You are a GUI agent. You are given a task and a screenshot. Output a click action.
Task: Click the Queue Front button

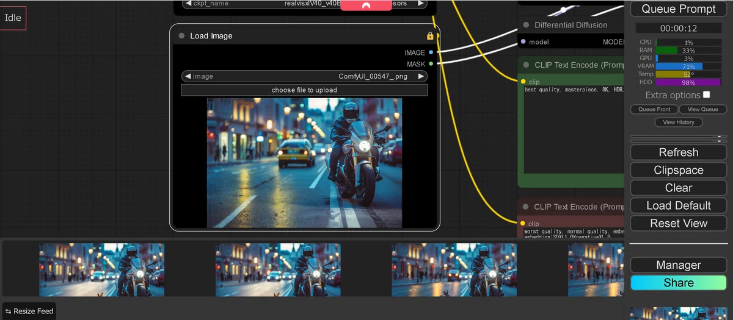pos(655,109)
